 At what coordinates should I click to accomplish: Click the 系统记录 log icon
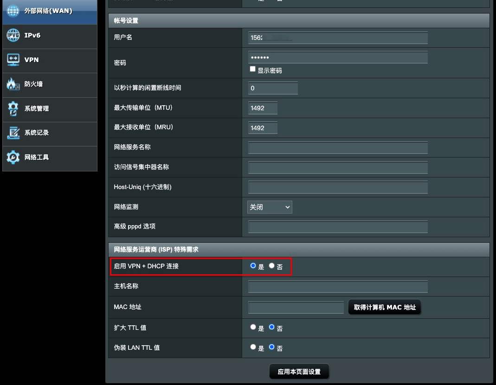coord(13,133)
